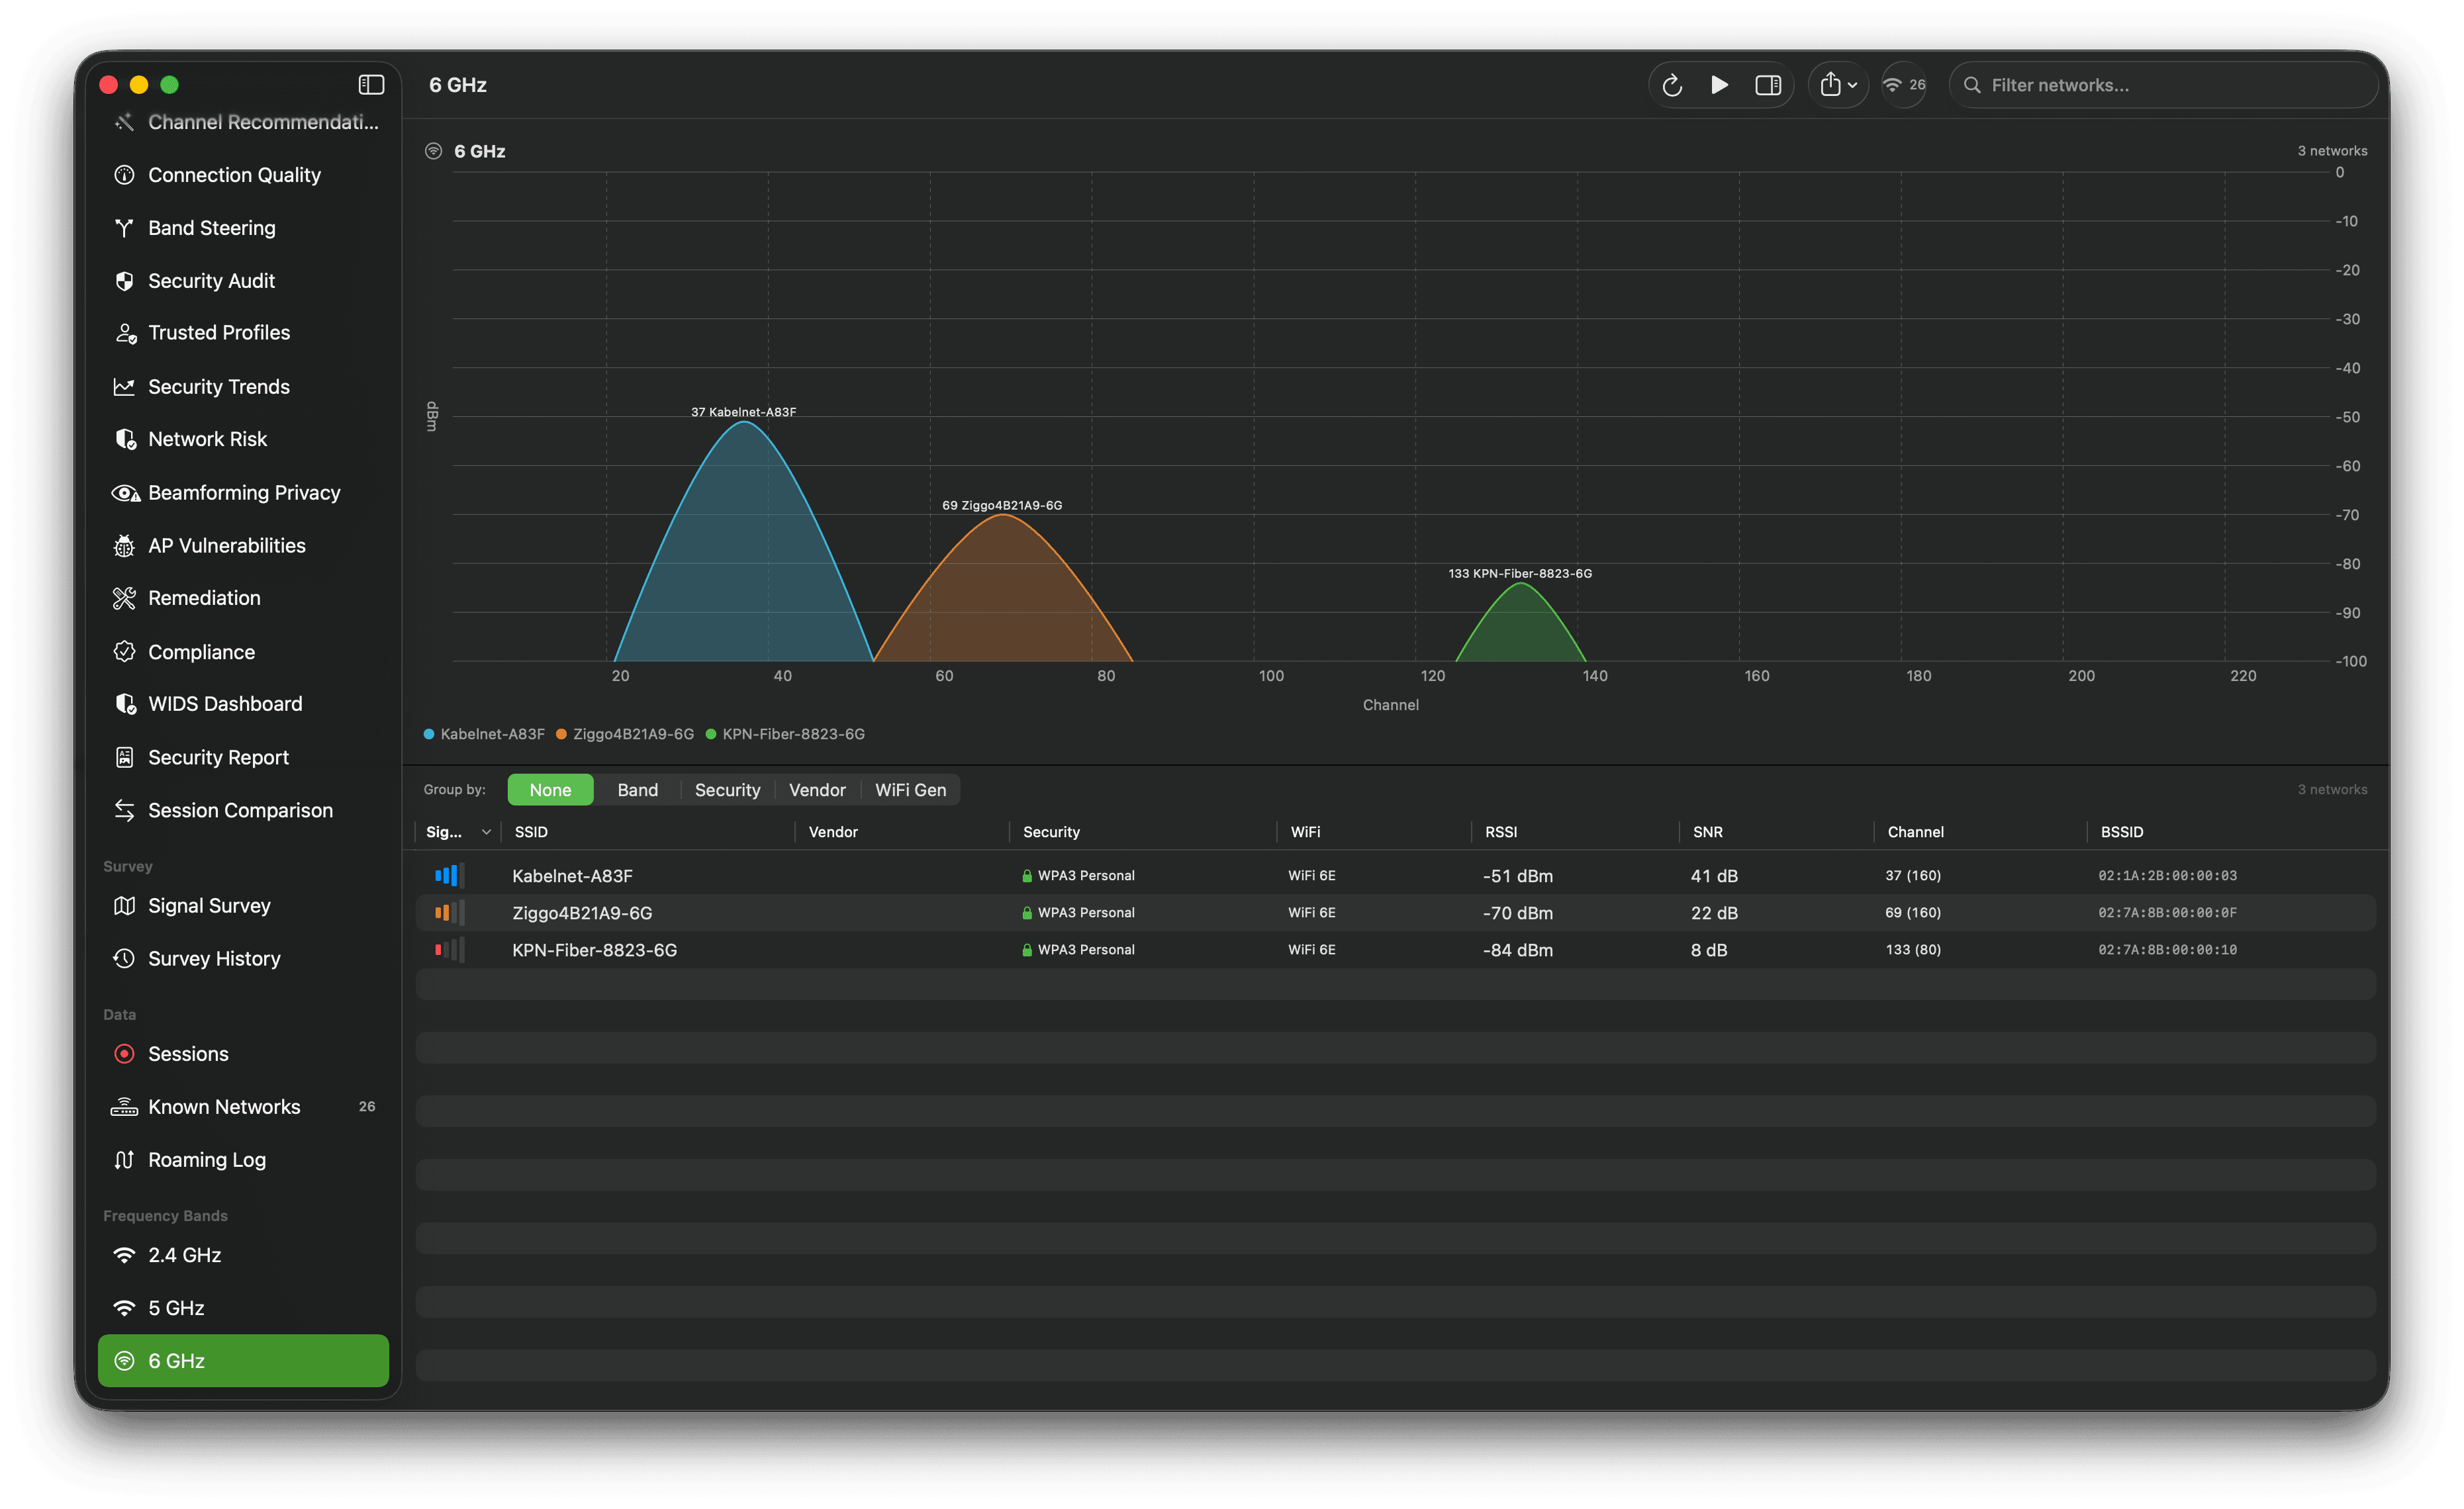
Task: Select Session Comparison
Action: [x=244, y=811]
